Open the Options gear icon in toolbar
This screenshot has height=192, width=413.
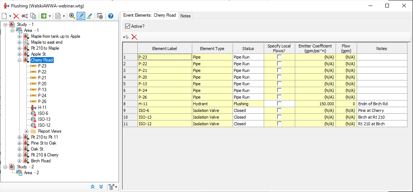tap(100, 16)
